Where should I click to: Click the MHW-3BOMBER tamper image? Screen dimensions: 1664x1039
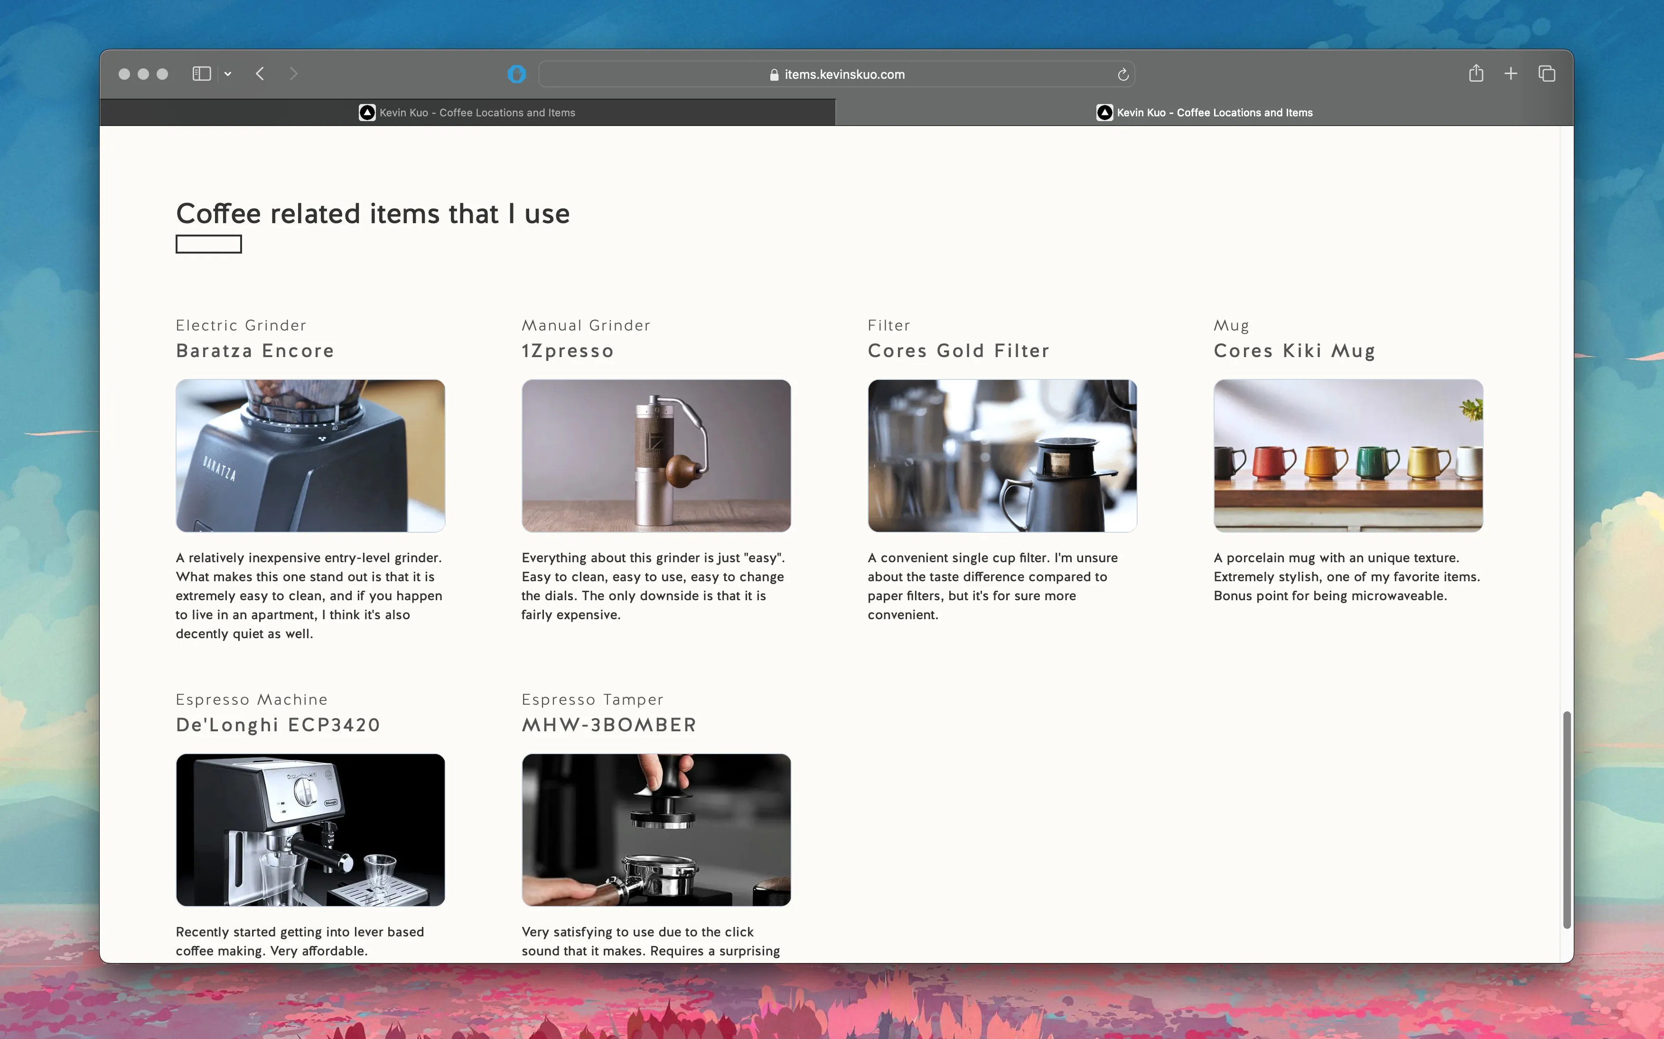(x=656, y=830)
